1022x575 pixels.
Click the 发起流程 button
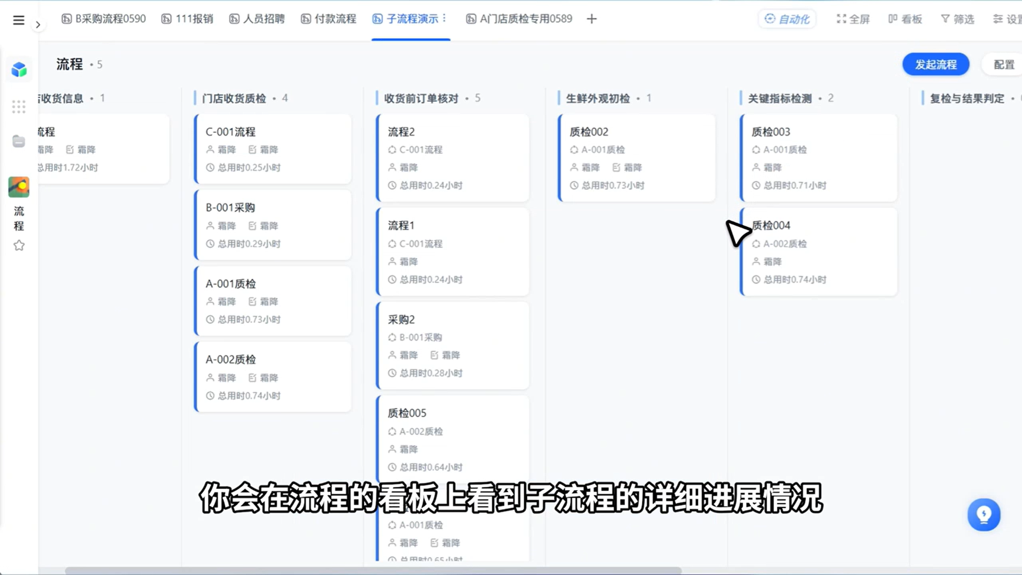click(x=936, y=64)
